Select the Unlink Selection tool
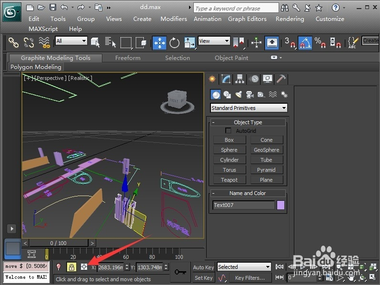This screenshot has height=285, width=380. point(29,43)
